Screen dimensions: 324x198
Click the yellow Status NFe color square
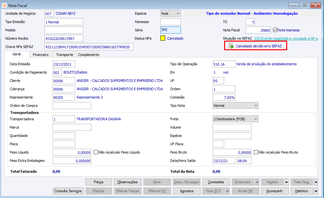[x=163, y=38]
